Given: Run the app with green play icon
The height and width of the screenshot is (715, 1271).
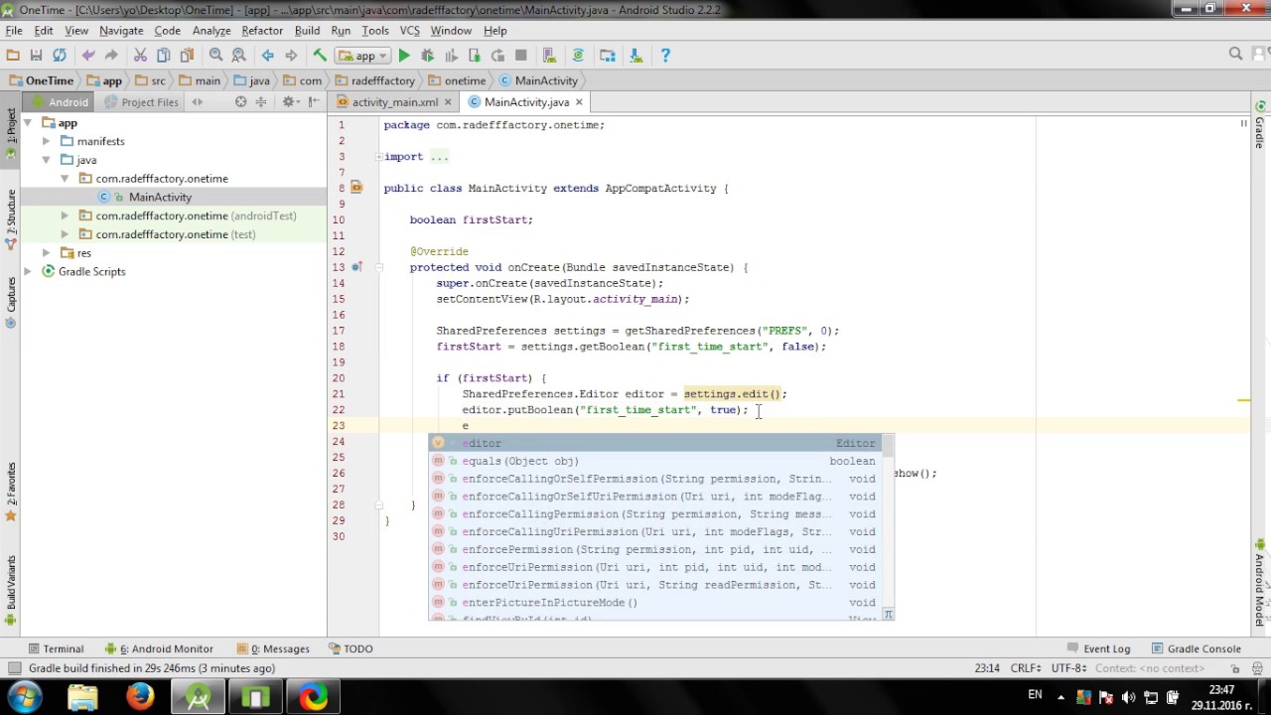Looking at the screenshot, I should tap(404, 56).
